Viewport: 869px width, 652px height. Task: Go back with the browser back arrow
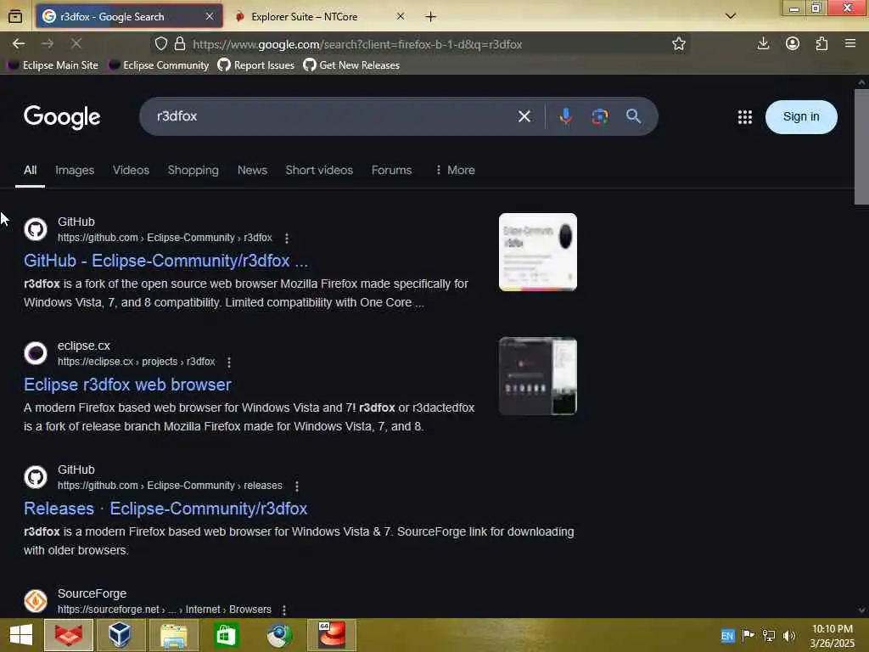pos(19,43)
